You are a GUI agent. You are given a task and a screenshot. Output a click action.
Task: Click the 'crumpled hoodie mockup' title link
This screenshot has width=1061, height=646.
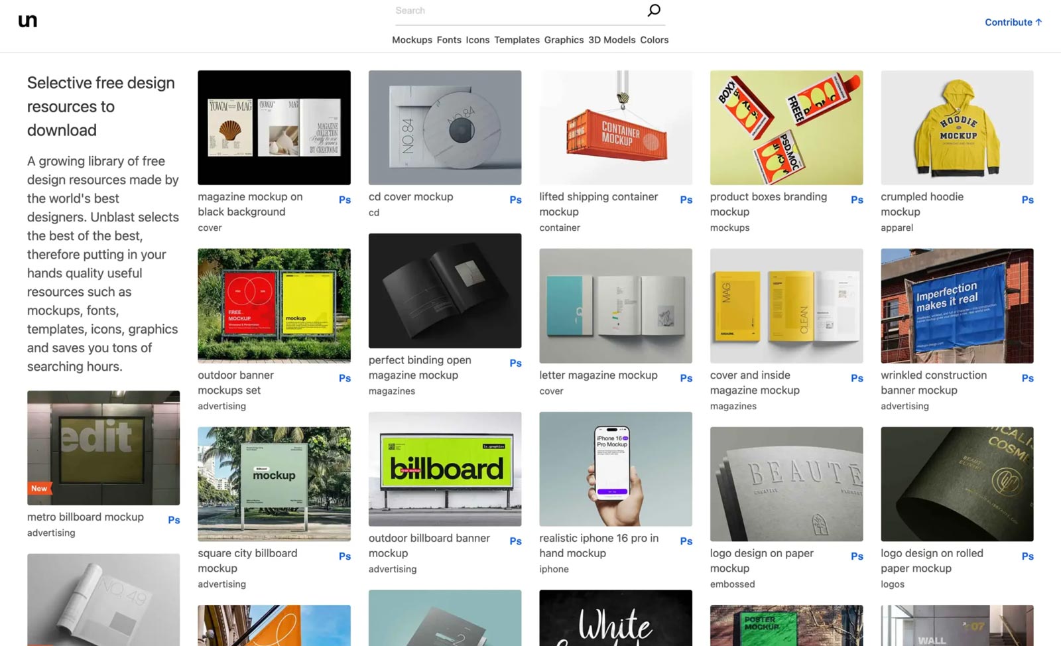pyautogui.click(x=922, y=204)
